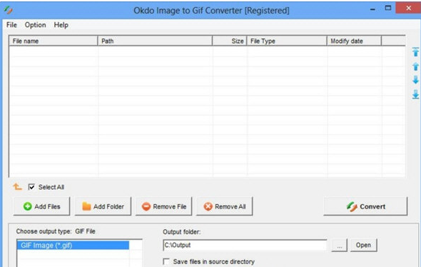Viewport: 421px width, 267px height.
Task: Browse for output folder with ... button
Action: (x=340, y=246)
